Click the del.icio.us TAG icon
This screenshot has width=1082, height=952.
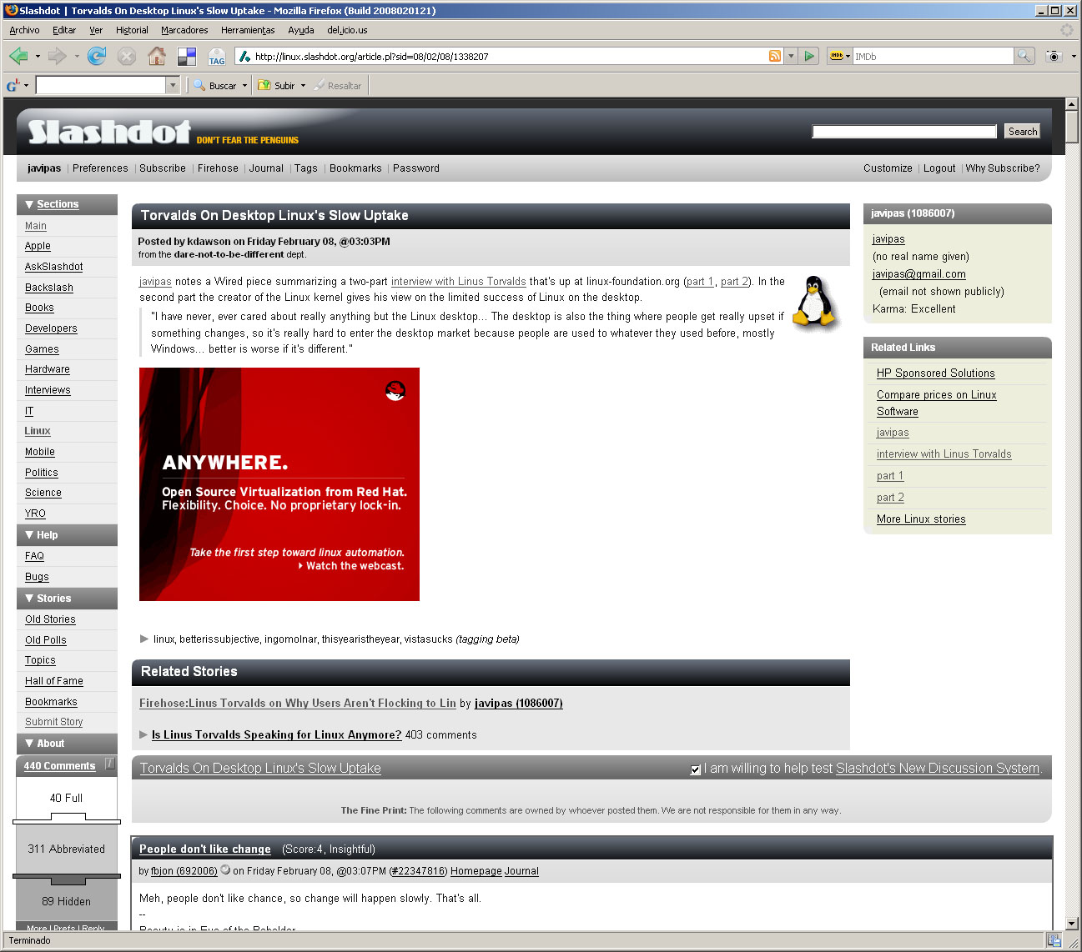click(x=217, y=57)
